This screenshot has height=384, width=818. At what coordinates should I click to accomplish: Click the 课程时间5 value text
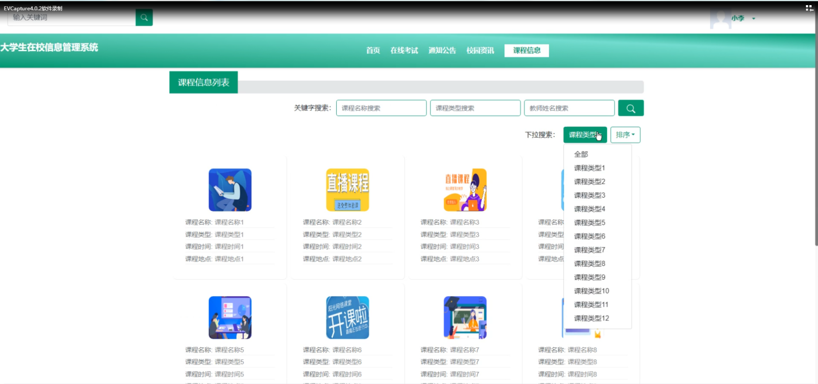point(229,374)
